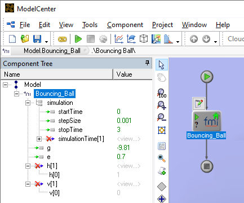
Task: Open the View menu
Action: (66, 25)
